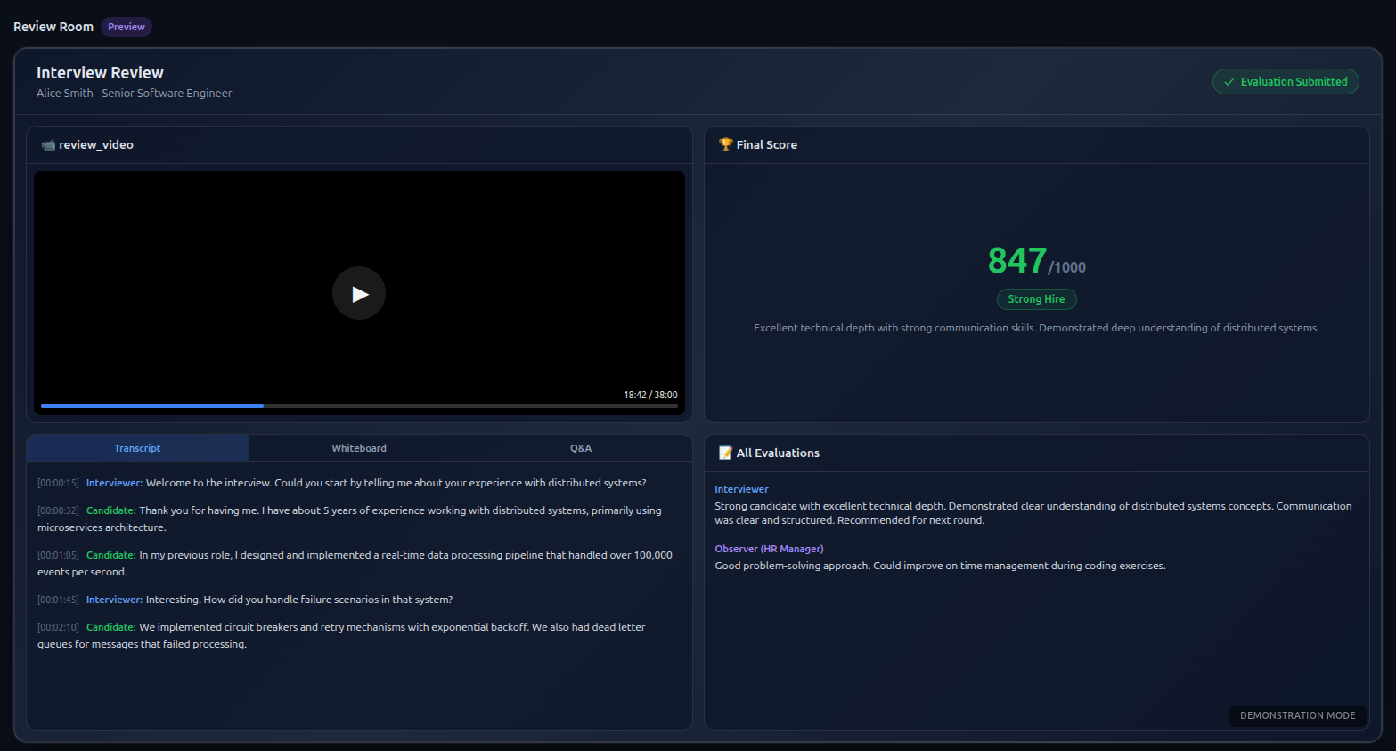Click the notepad icon beside All Evaluations

coord(725,453)
